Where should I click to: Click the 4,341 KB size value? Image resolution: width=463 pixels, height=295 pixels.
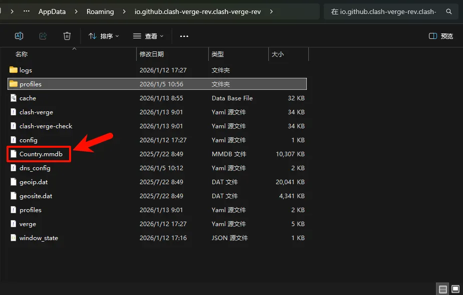[292, 196]
